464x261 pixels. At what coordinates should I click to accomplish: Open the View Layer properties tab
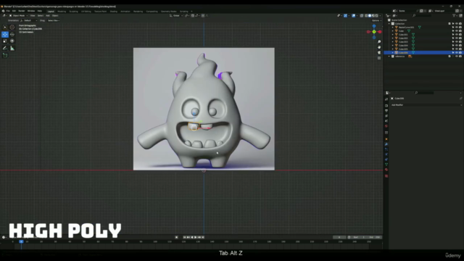(x=386, y=116)
